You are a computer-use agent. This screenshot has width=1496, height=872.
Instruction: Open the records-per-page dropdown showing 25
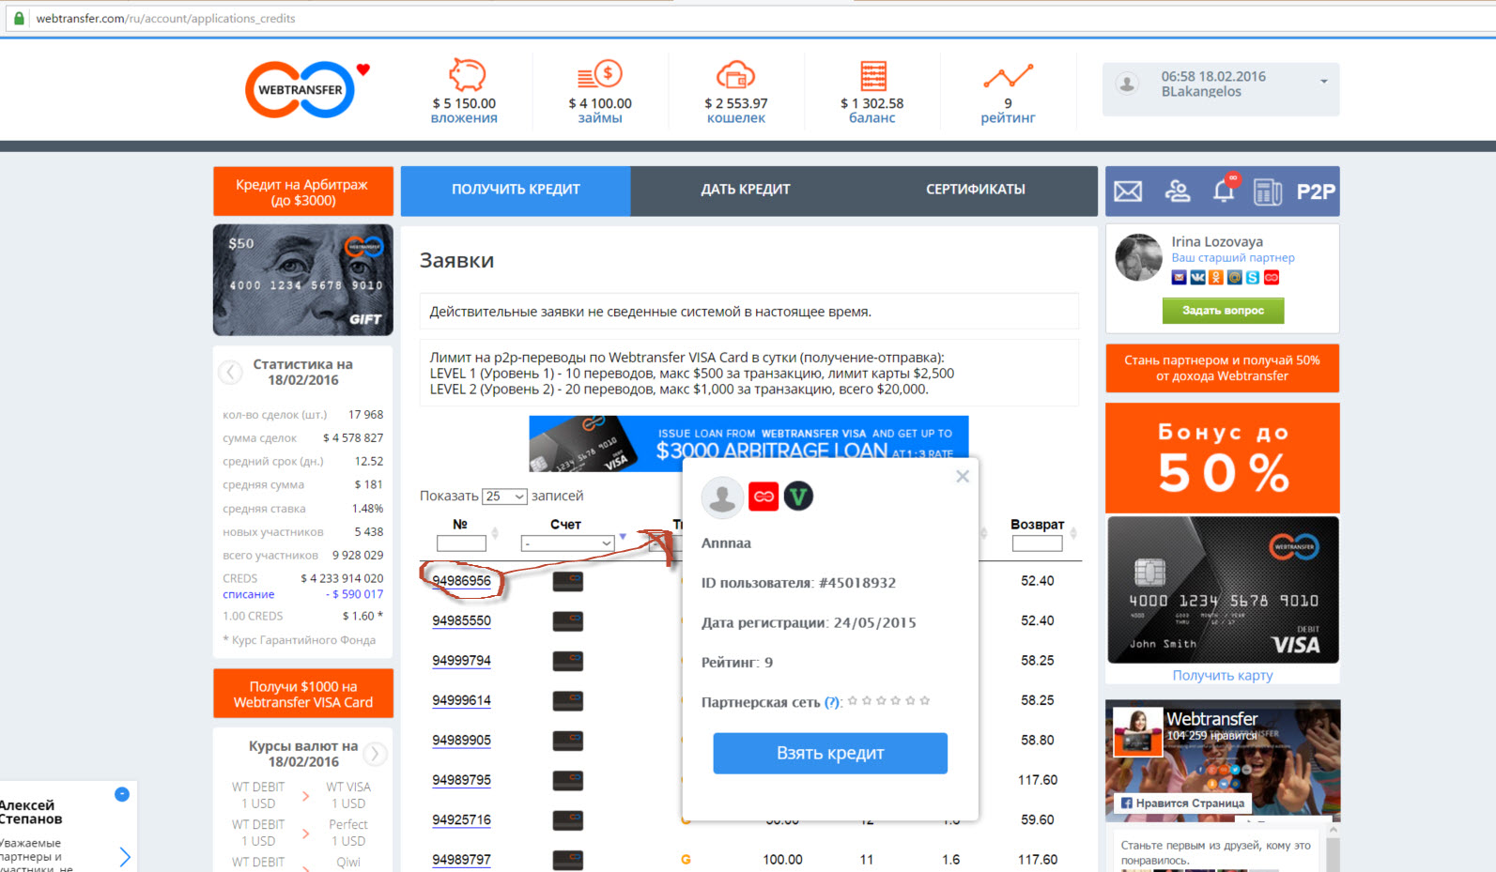point(504,496)
